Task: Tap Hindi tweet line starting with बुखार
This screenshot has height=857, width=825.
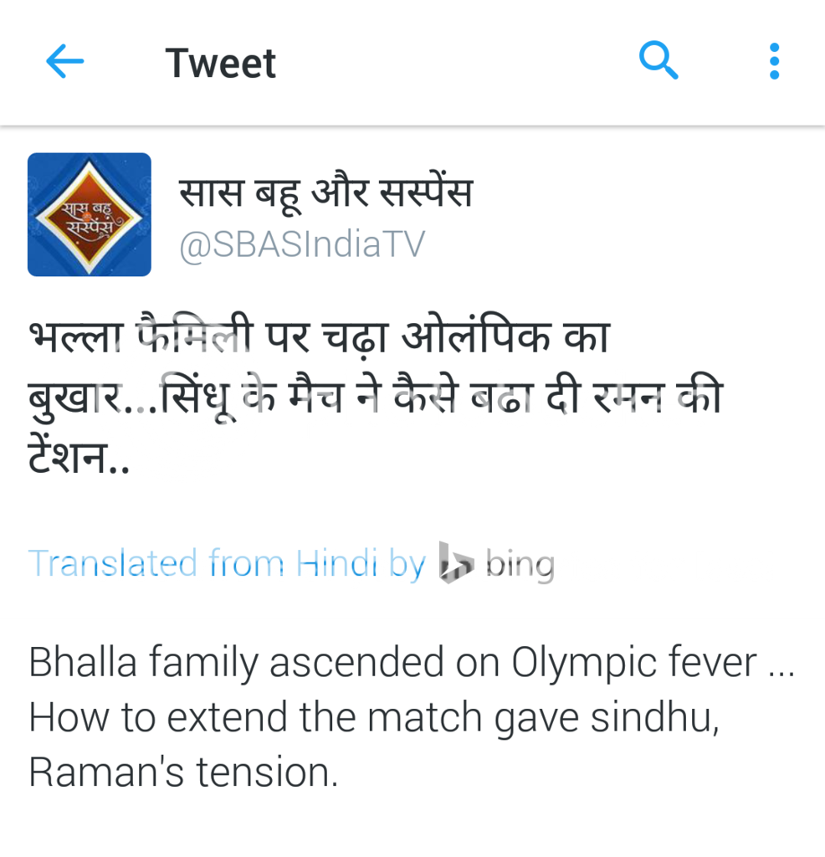Action: pyautogui.click(x=376, y=395)
